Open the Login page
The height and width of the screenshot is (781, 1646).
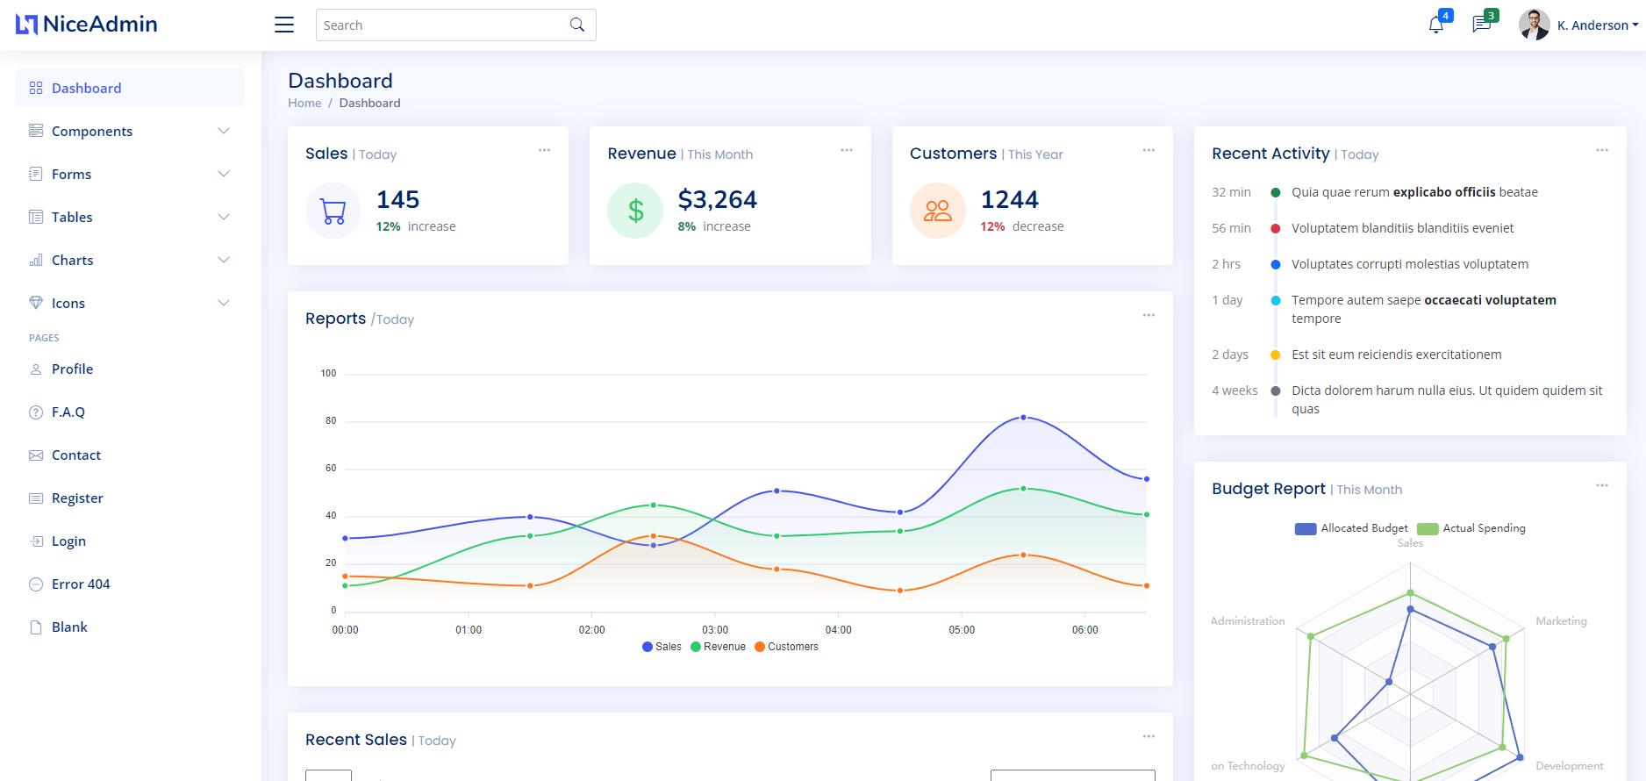tap(130, 541)
